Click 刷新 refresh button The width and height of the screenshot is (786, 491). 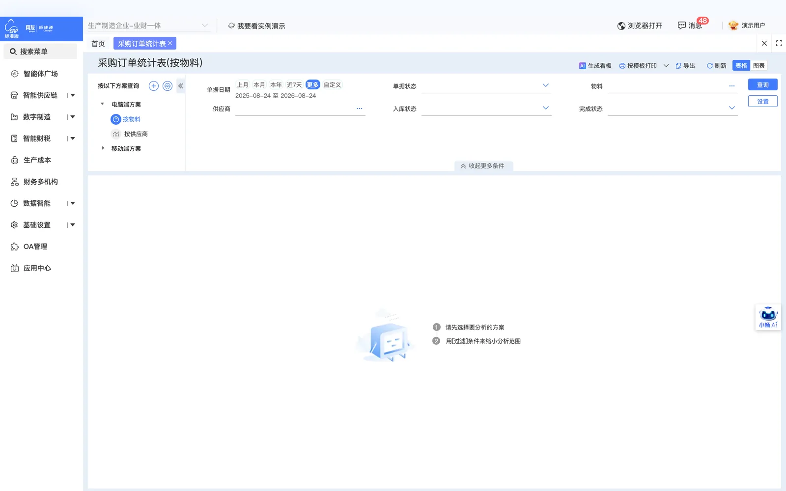click(717, 66)
